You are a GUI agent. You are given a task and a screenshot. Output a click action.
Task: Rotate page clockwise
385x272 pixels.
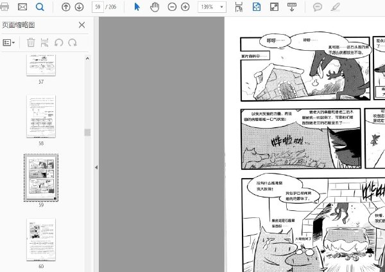[x=73, y=42]
